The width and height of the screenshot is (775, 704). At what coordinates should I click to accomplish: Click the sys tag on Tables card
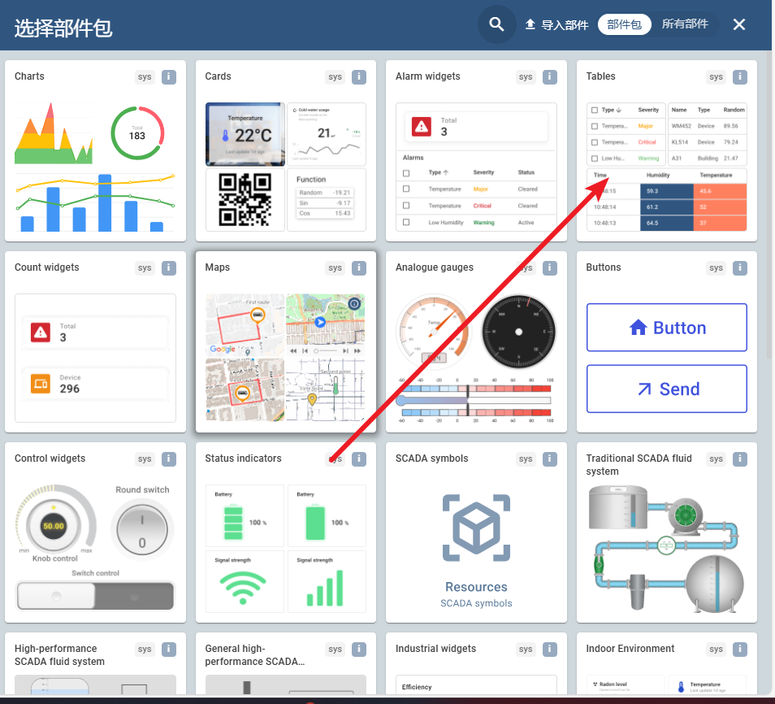tap(716, 76)
